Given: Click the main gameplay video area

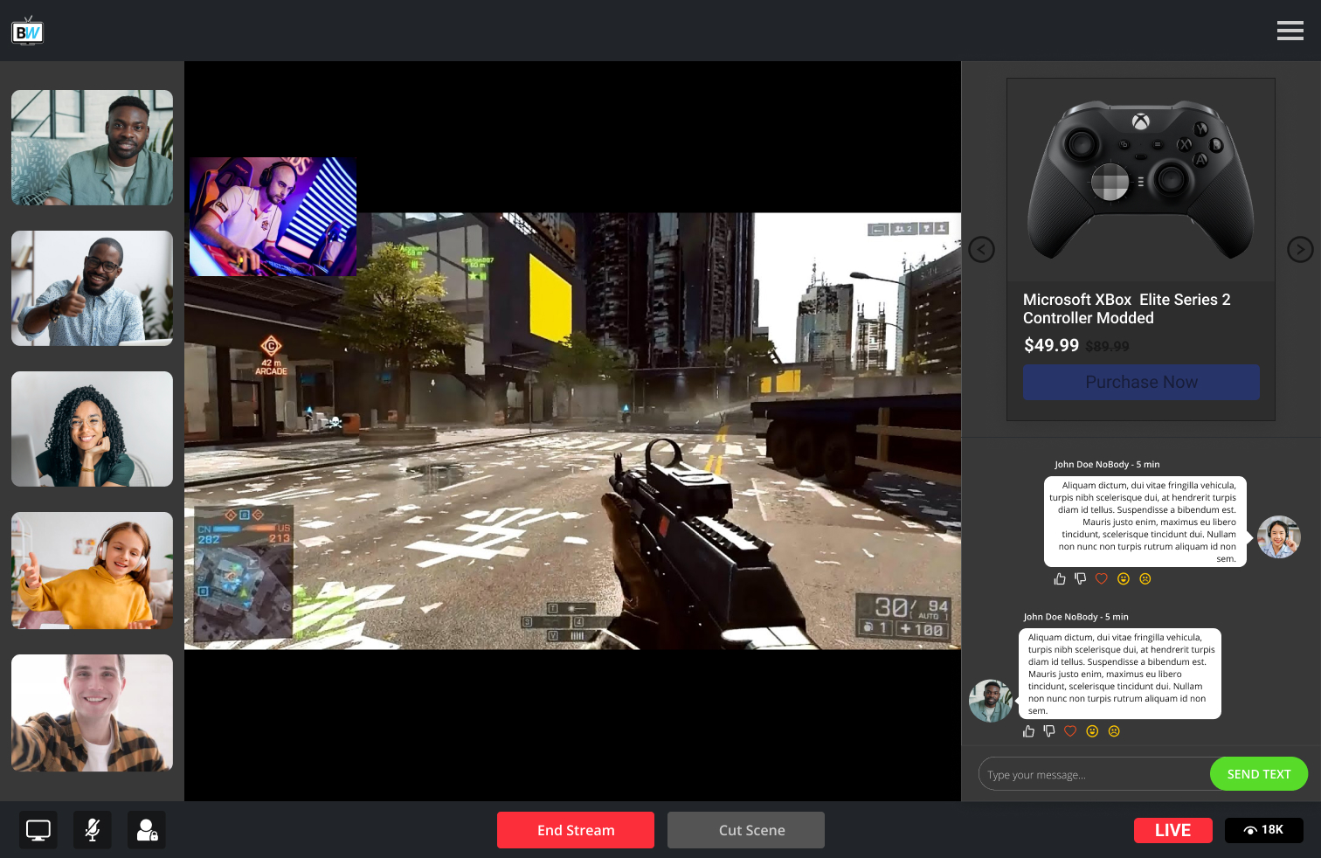Looking at the screenshot, I should pyautogui.click(x=572, y=431).
